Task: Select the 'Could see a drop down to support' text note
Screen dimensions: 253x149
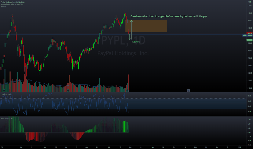Action: coord(169,16)
